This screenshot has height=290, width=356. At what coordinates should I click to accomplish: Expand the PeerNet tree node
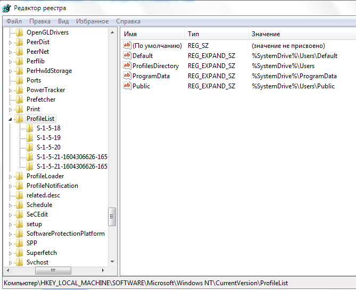point(10,52)
